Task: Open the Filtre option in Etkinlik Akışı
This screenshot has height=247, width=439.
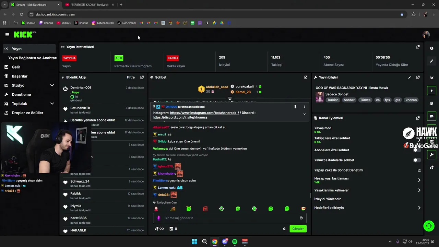Action: pos(131,78)
